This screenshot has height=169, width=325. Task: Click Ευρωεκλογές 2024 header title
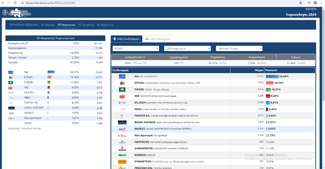[301, 15]
